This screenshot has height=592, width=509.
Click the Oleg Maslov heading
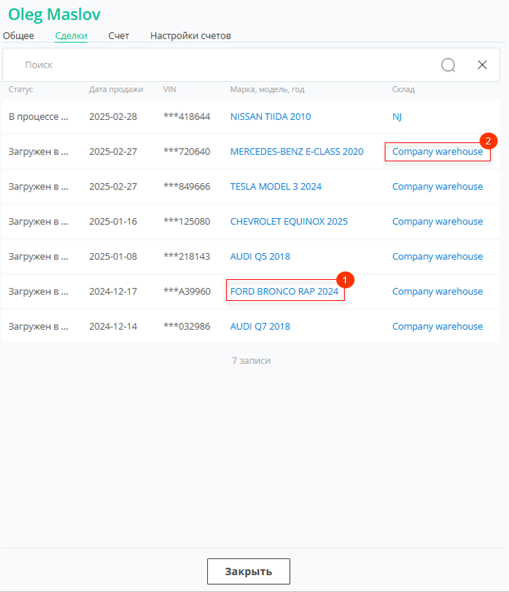tap(55, 15)
